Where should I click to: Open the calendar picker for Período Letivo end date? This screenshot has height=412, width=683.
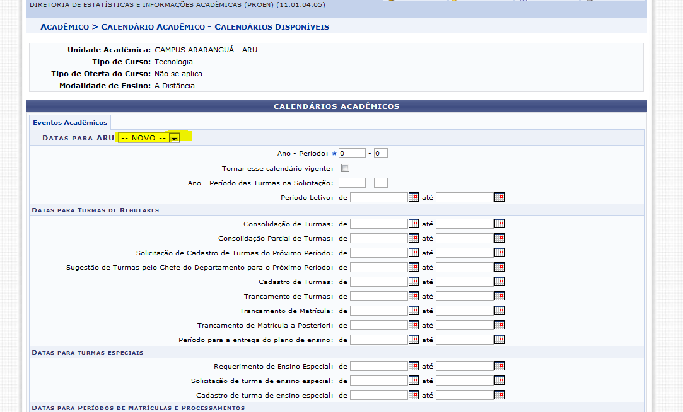499,197
